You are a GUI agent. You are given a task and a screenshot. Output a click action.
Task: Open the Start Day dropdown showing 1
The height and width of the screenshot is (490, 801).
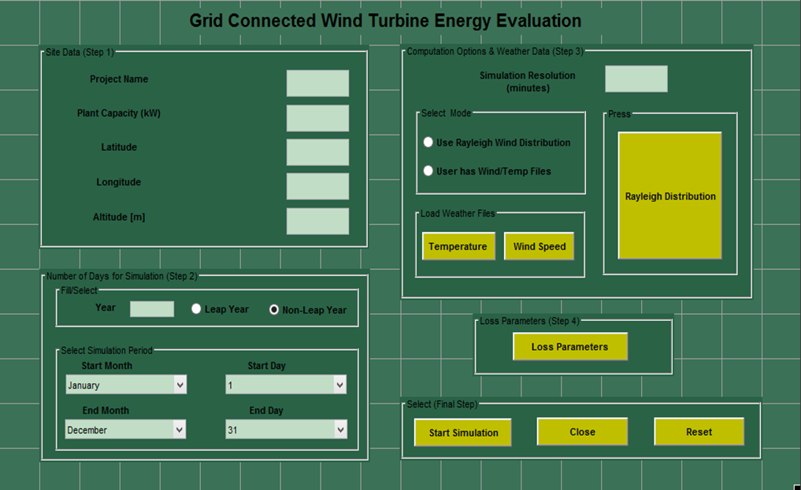point(286,385)
